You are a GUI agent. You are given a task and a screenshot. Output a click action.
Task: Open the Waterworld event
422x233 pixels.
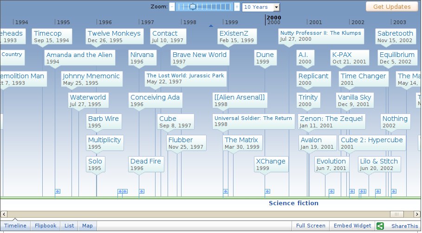pyautogui.click(x=88, y=101)
